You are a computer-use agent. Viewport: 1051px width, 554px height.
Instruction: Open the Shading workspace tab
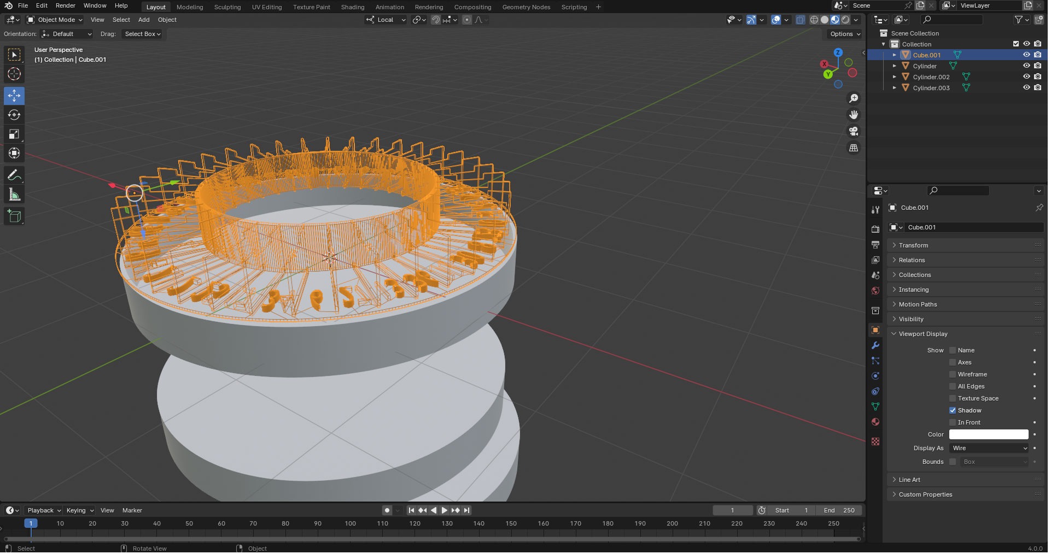[x=354, y=7]
